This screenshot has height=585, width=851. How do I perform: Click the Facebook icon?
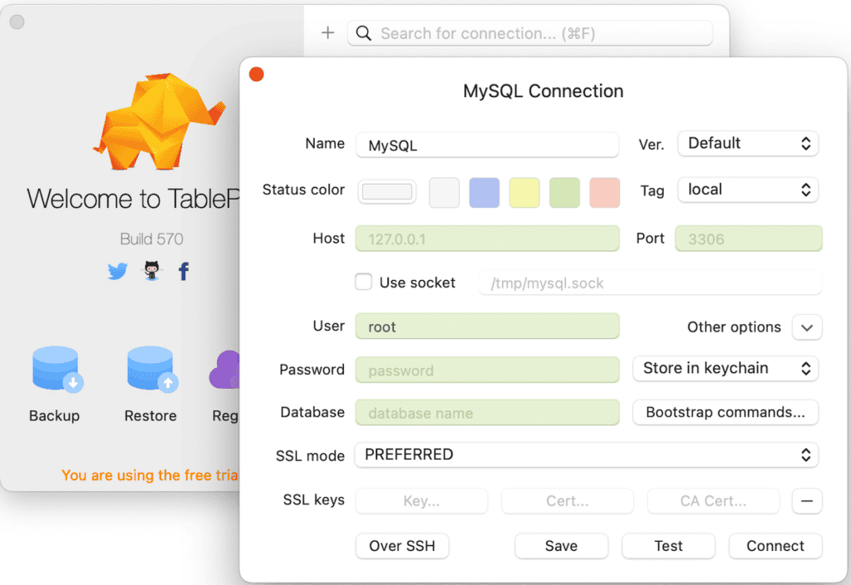184,271
